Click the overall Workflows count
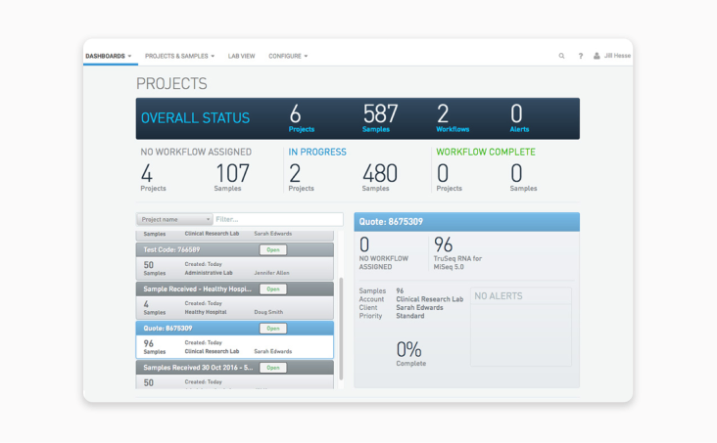 (443, 114)
